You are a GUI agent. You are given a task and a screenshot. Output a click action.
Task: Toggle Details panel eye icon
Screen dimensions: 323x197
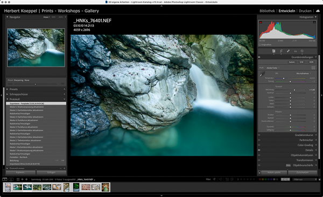point(259,150)
